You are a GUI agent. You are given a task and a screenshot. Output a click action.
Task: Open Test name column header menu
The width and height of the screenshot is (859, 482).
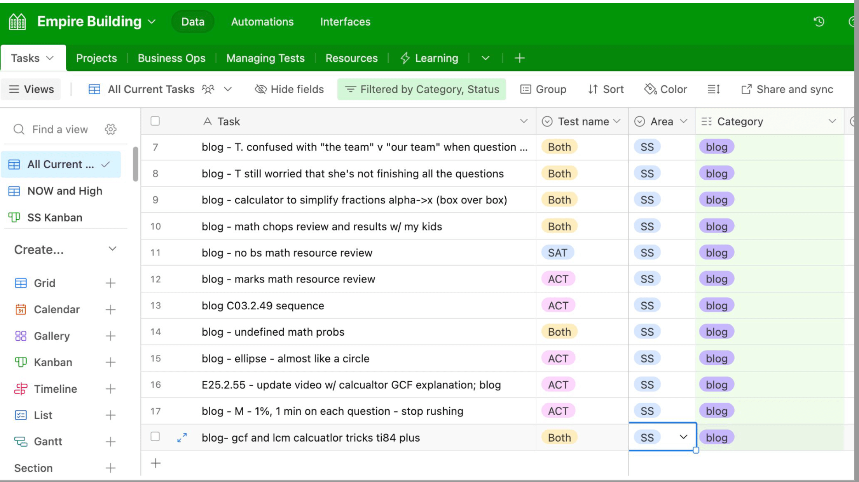pyautogui.click(x=617, y=121)
